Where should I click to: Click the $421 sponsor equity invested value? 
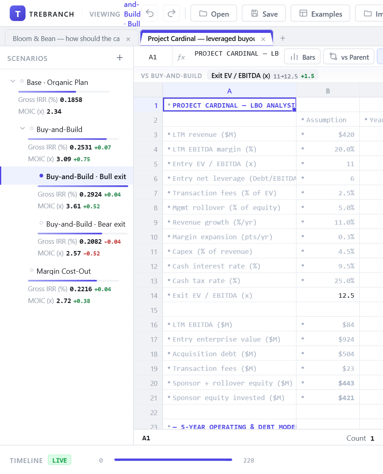tap(328, 398)
